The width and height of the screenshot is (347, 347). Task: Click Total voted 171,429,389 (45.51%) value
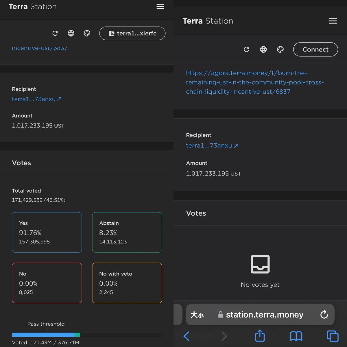[x=38, y=200]
